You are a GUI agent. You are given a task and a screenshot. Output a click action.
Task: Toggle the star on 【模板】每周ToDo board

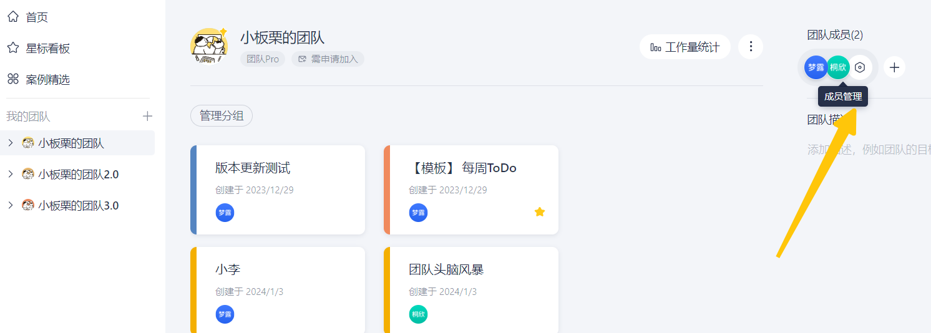coord(540,212)
